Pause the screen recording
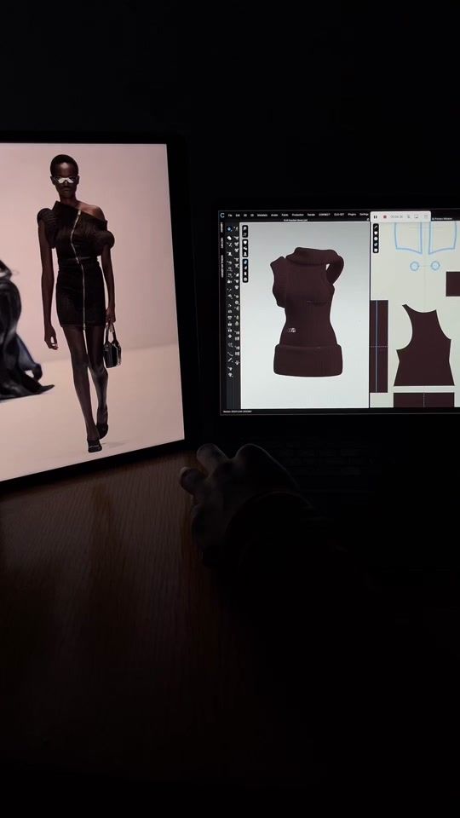 [376, 216]
